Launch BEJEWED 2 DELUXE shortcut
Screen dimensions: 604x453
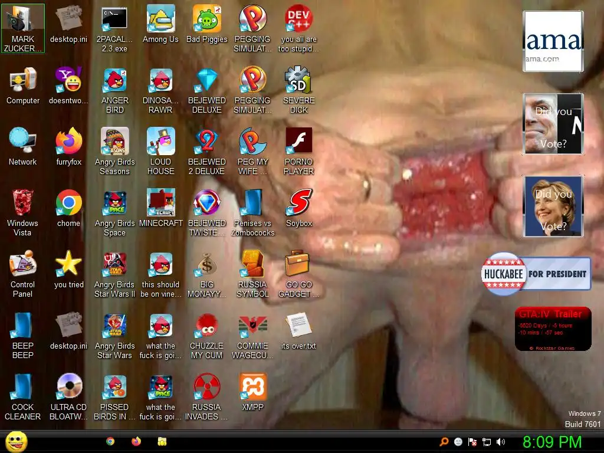click(207, 152)
